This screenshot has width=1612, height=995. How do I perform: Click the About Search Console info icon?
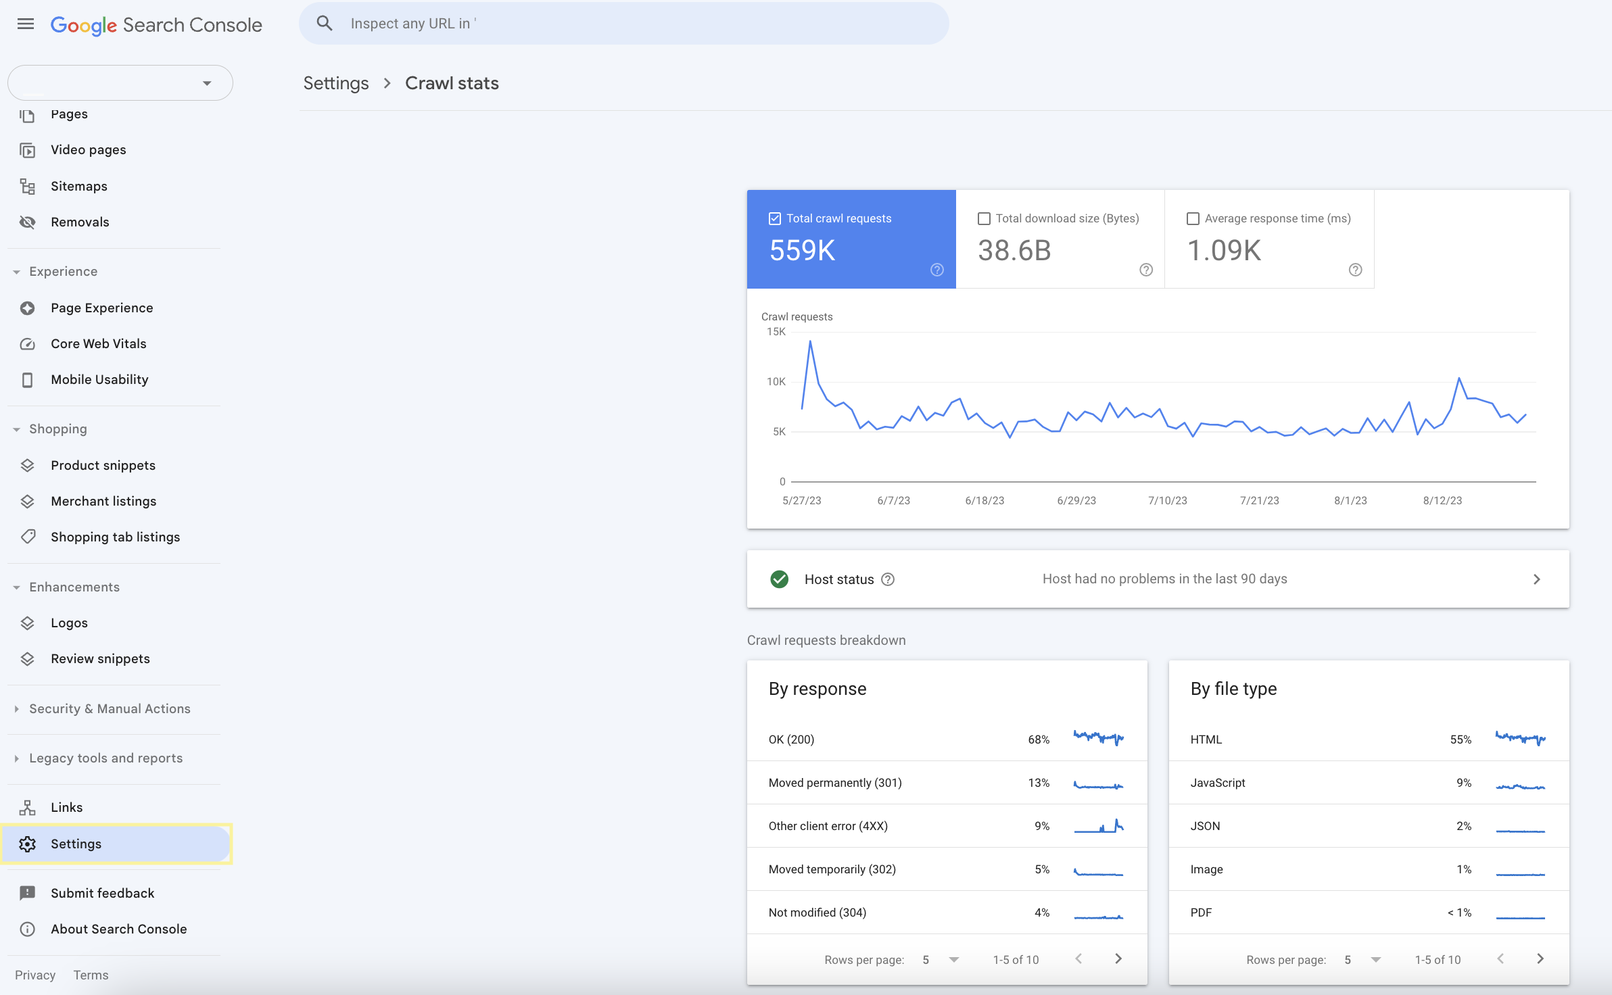tap(27, 929)
